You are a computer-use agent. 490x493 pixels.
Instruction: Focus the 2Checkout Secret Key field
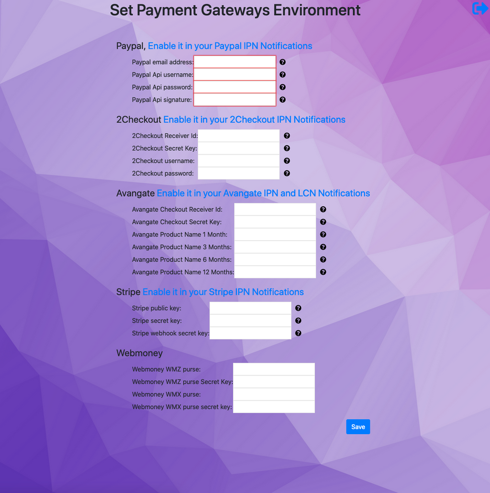(x=239, y=148)
